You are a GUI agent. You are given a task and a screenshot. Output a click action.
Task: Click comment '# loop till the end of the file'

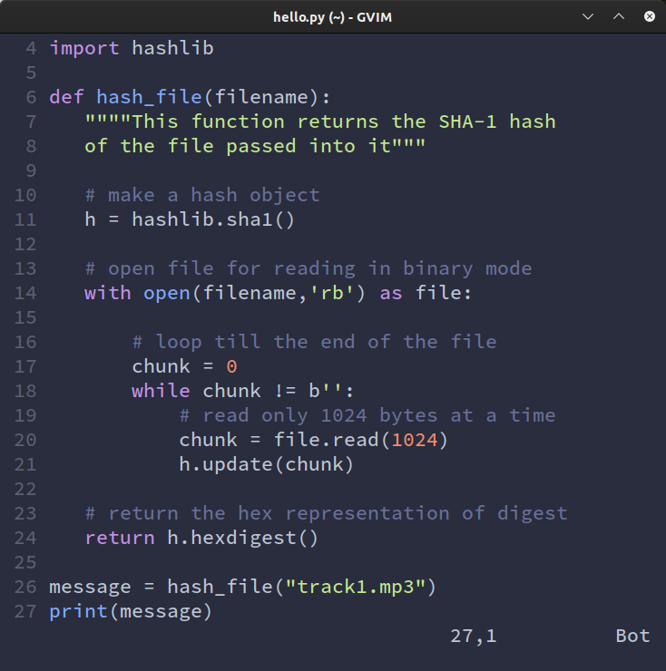pyautogui.click(x=314, y=342)
